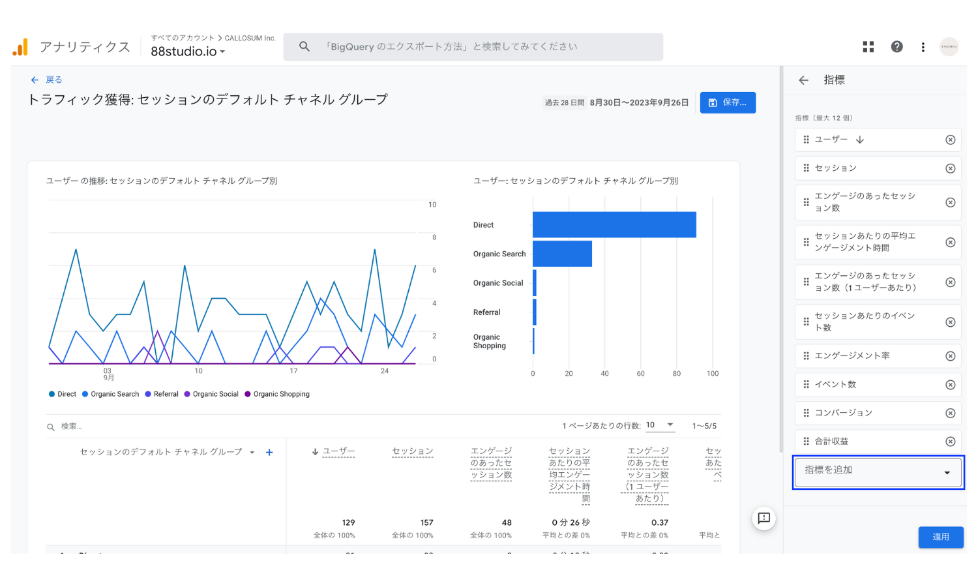Open the Google apps grid icon
The height and width of the screenshot is (587, 978).
point(868,46)
